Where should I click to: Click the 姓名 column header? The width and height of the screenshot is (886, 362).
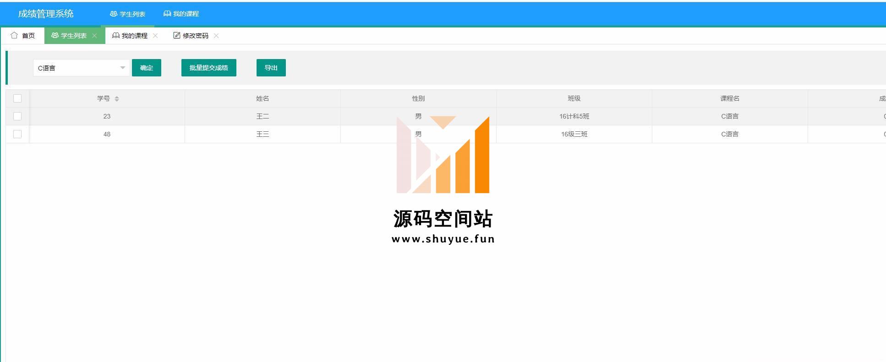[263, 98]
